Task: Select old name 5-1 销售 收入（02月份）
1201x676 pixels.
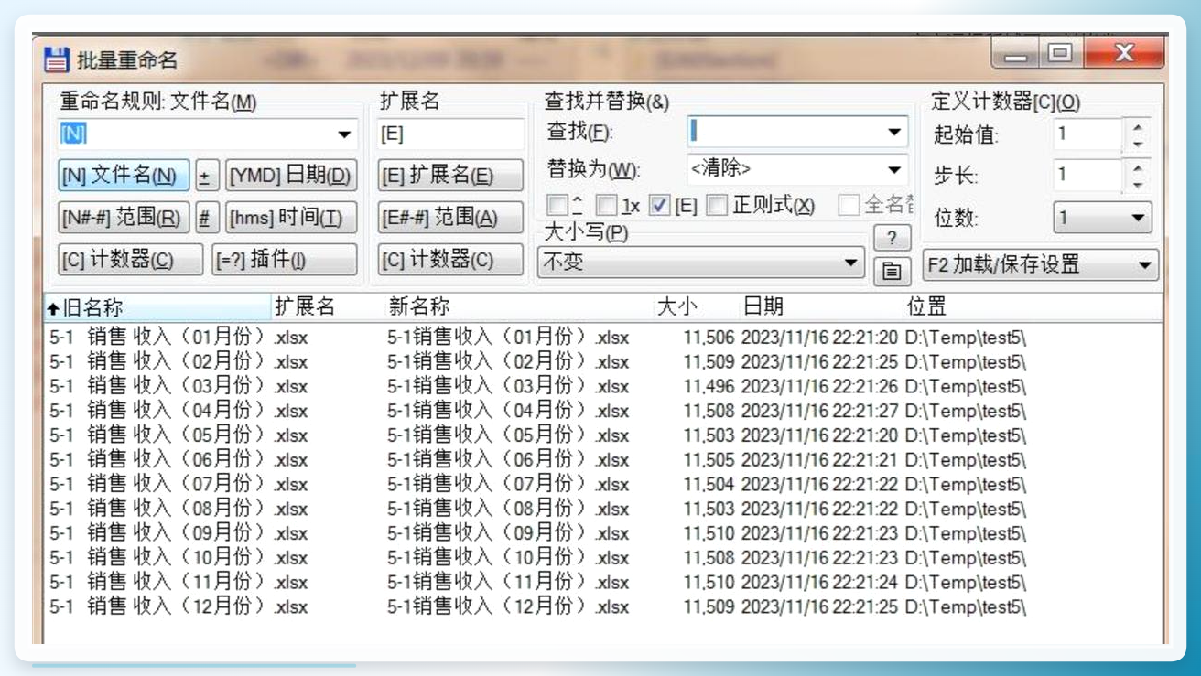Action: point(159,362)
